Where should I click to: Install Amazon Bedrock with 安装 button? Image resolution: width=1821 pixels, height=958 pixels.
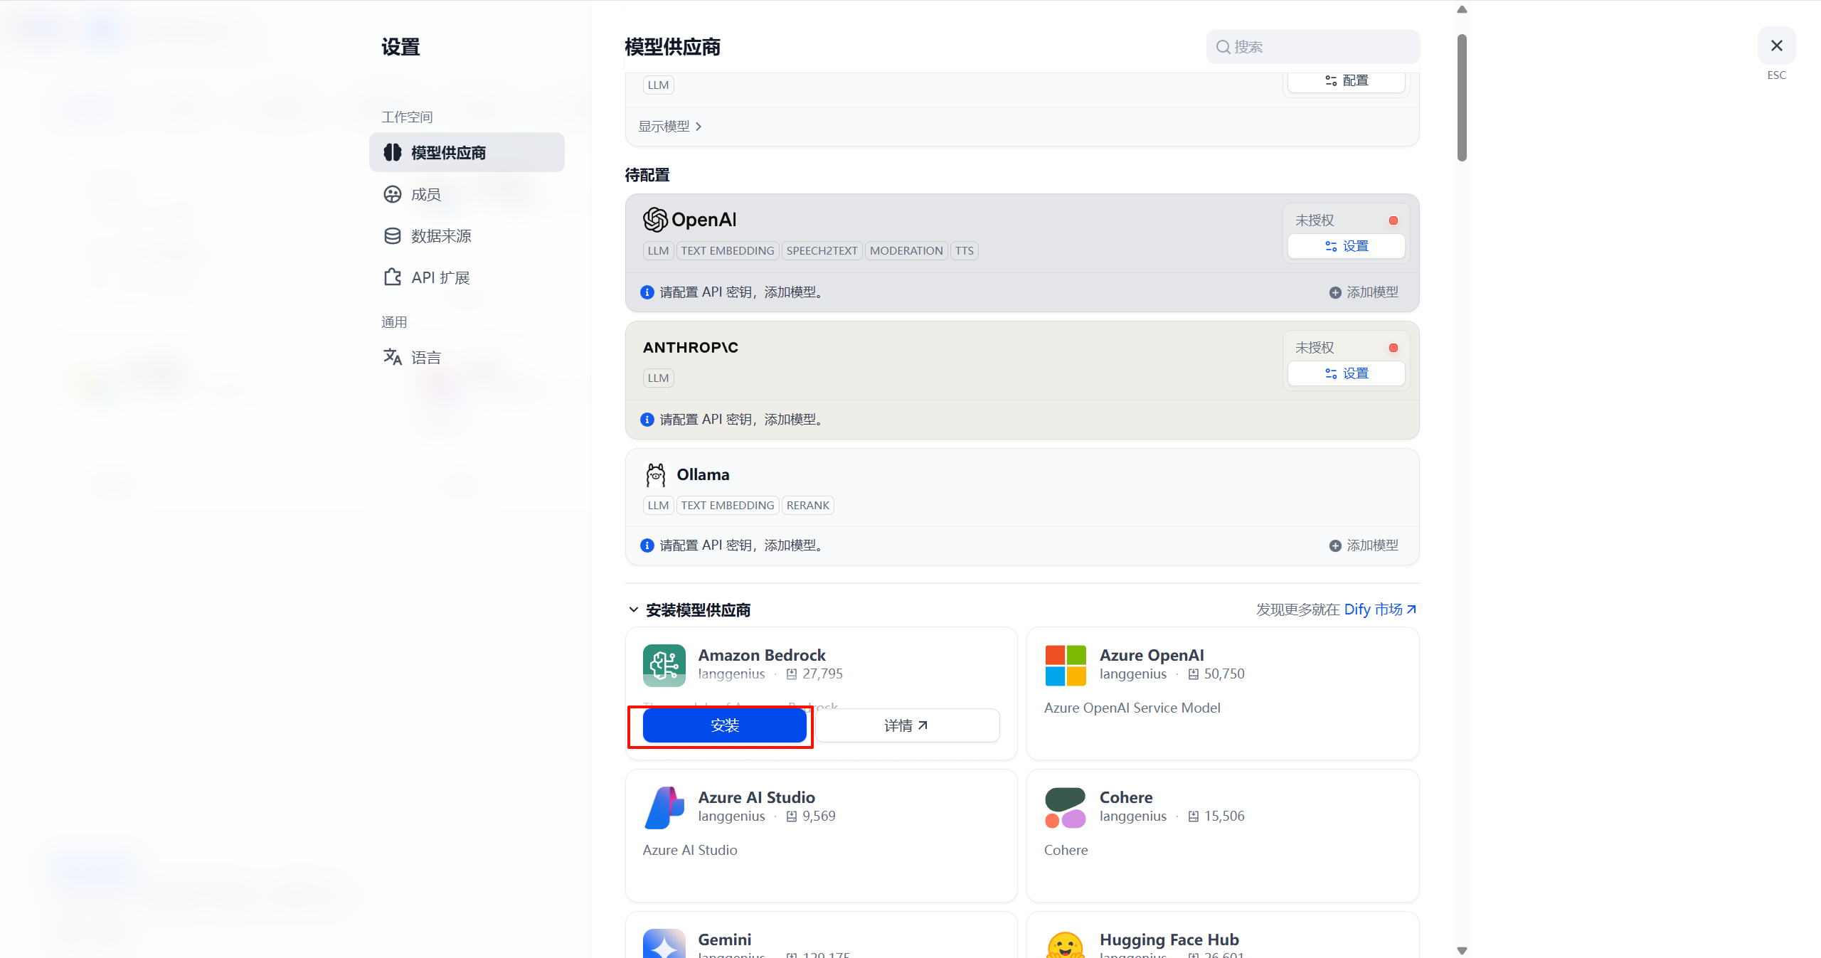(x=724, y=725)
